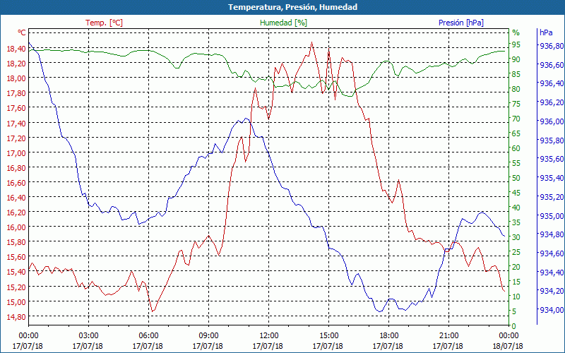Click the 15,40 temperature axis value
Screen dimensions: 565x353
tap(16, 272)
